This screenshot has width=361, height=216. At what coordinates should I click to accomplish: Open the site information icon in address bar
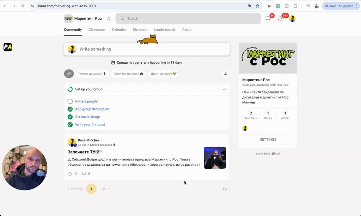[x=33, y=6]
